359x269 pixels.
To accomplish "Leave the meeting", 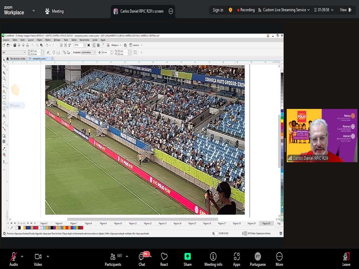I will [346, 258].
